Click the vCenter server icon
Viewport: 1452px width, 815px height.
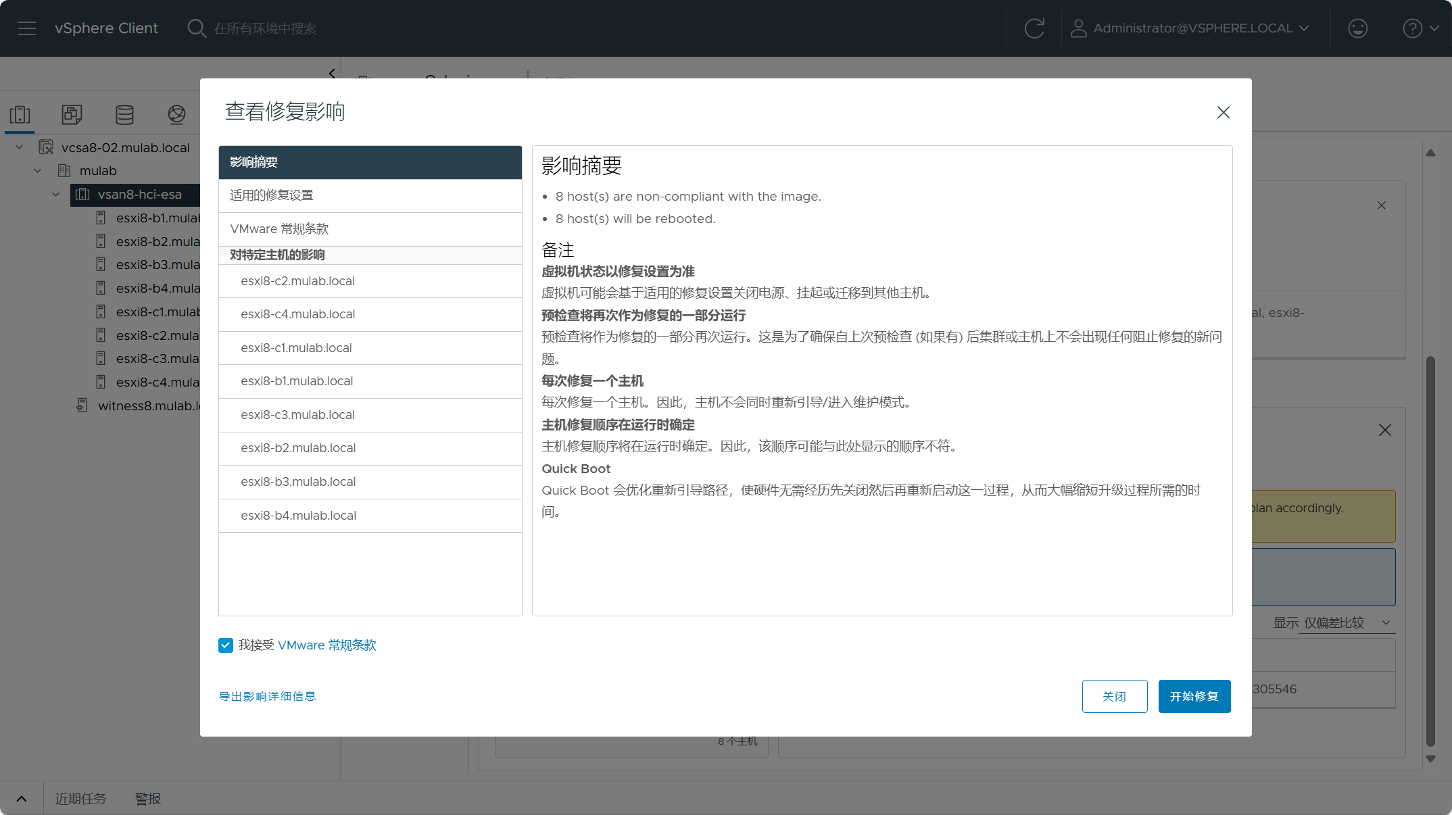(x=46, y=147)
